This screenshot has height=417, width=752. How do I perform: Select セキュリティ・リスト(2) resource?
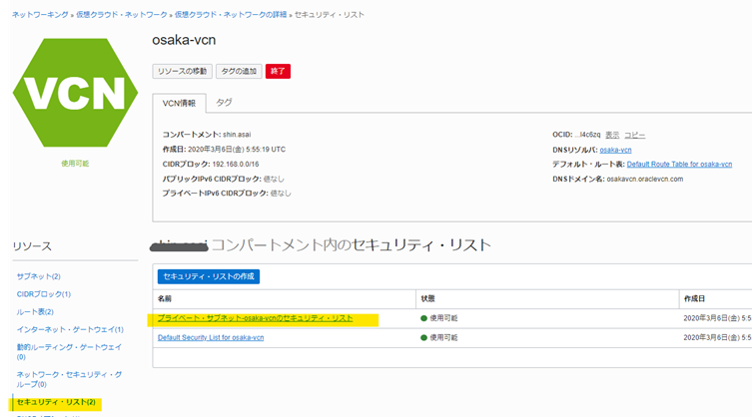56,402
